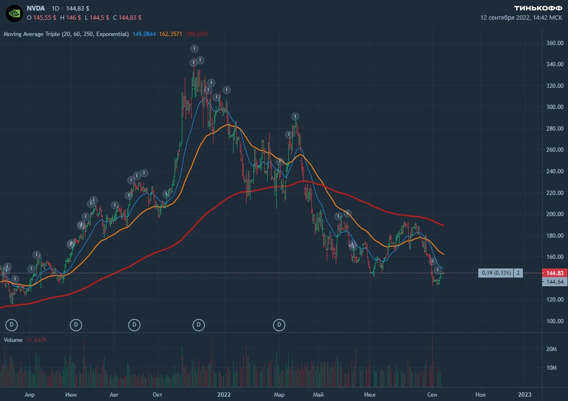
Task: Open the 1D timeframe selector
Action: tap(56, 8)
